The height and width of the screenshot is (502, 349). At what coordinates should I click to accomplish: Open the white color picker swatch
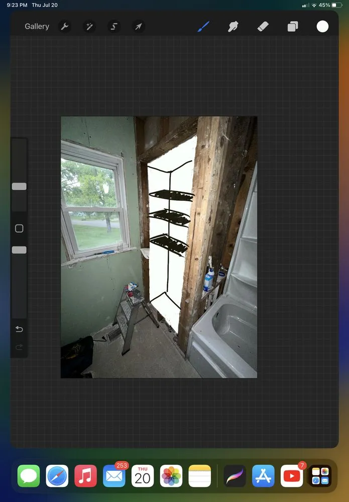[x=322, y=27]
